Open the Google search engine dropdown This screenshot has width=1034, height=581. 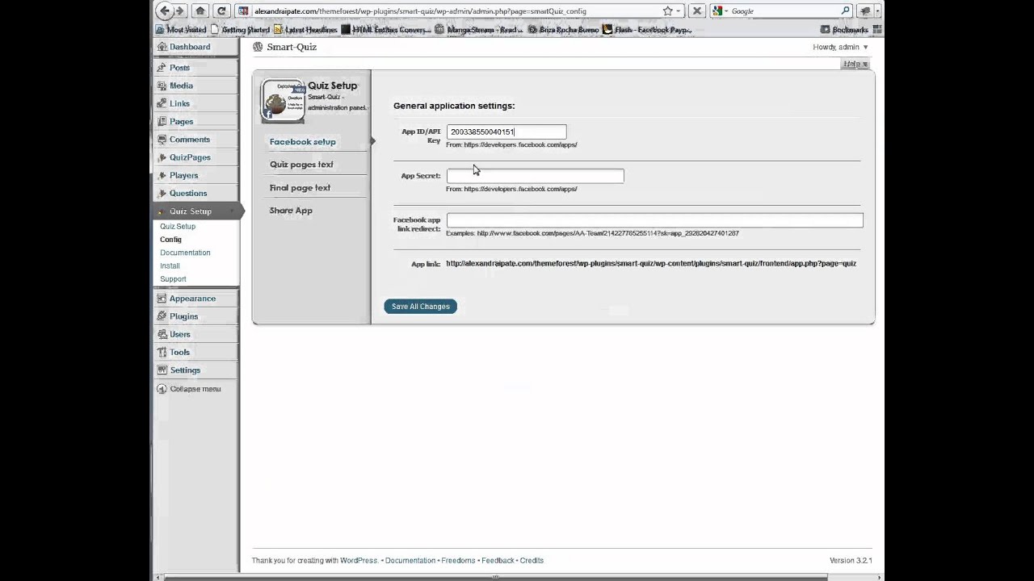(x=720, y=10)
